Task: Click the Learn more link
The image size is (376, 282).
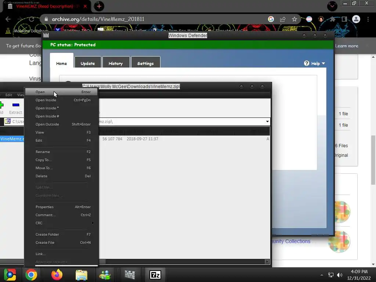Action: coord(347,46)
